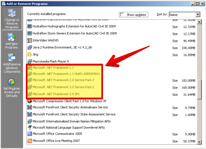Maximize the Add or Remove Programs window

click(197, 4)
